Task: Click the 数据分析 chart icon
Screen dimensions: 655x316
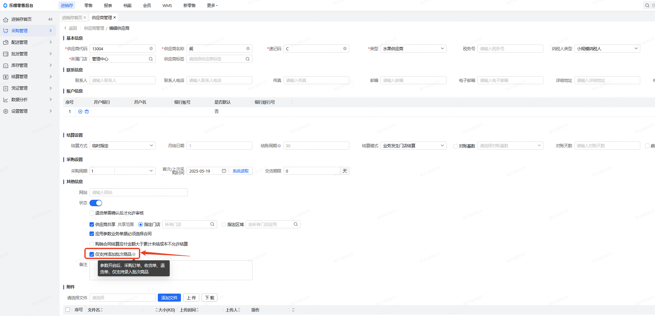Action: (x=5, y=100)
